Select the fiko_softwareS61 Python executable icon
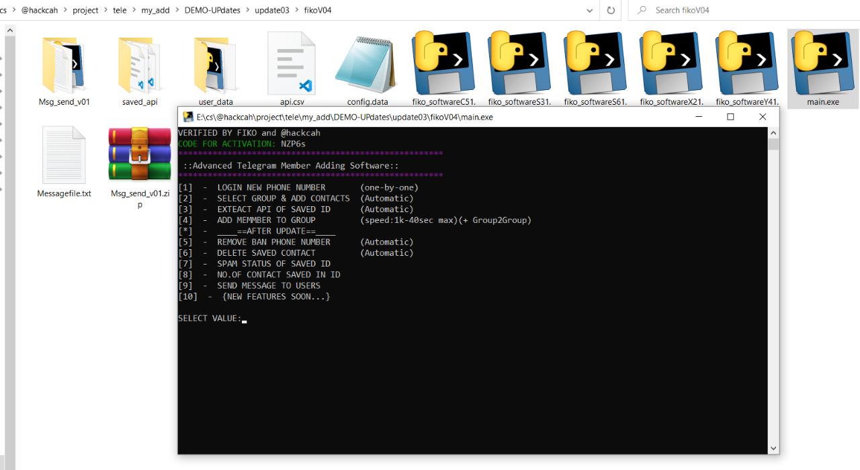This screenshot has width=860, height=470. click(595, 63)
